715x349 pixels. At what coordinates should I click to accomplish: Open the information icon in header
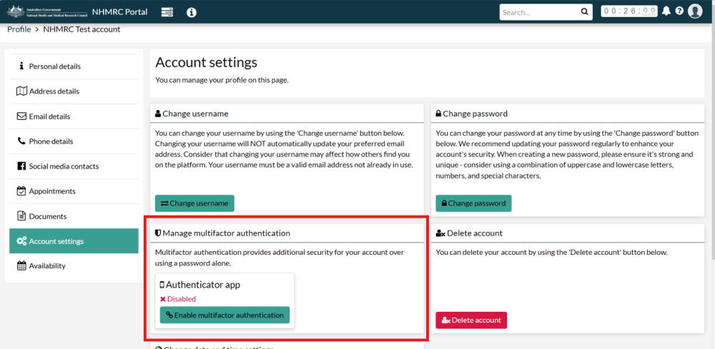[192, 12]
